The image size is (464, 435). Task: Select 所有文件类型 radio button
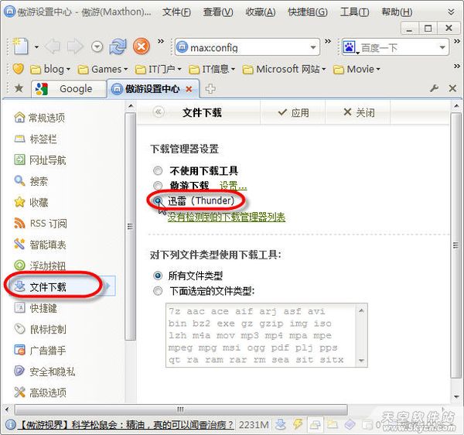point(158,276)
